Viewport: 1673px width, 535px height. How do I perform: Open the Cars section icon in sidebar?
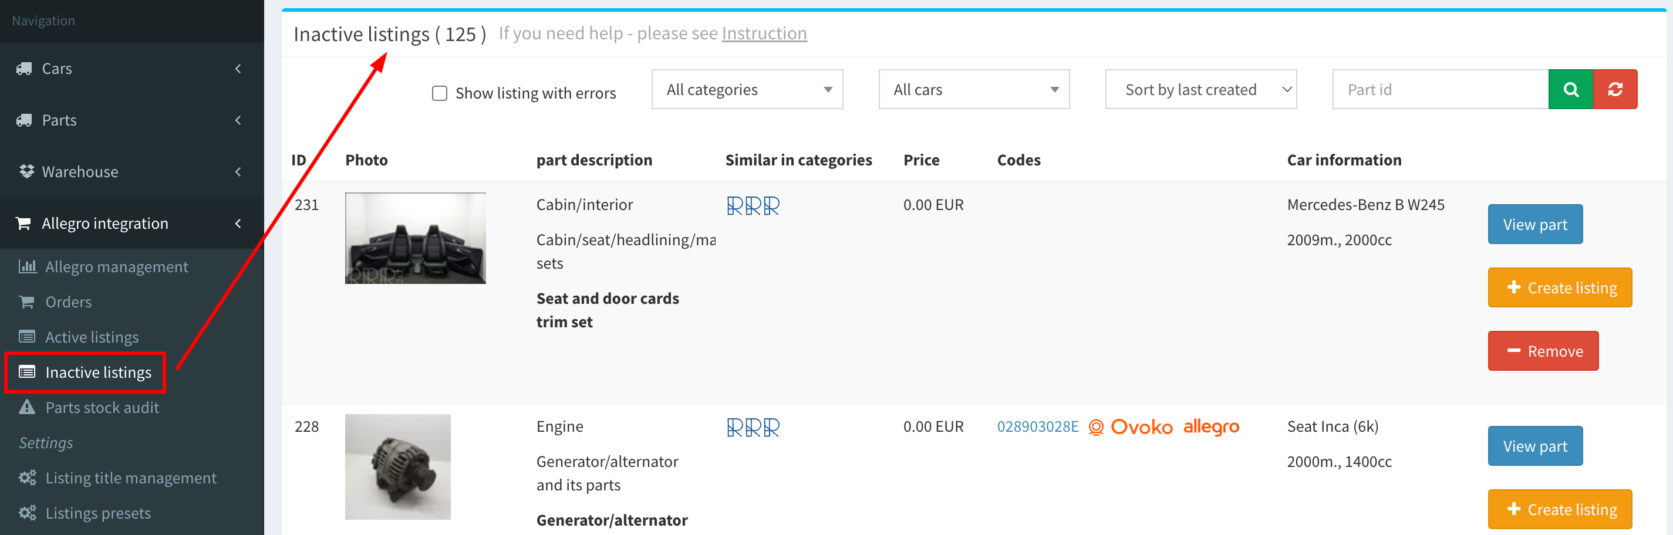click(x=25, y=68)
